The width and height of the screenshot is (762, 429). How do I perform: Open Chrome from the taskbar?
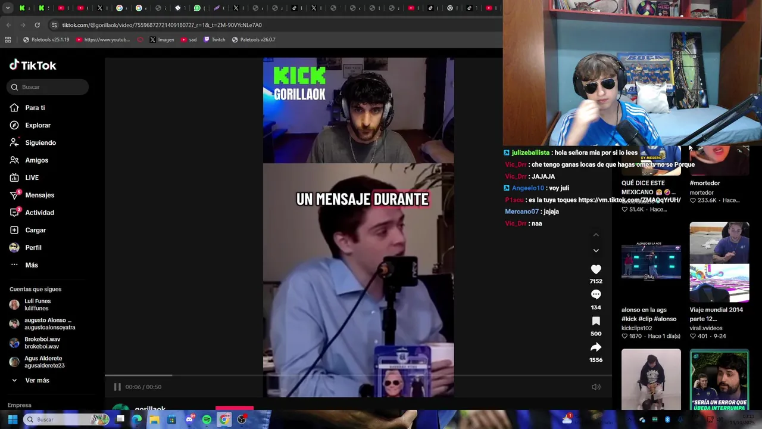[224, 419]
